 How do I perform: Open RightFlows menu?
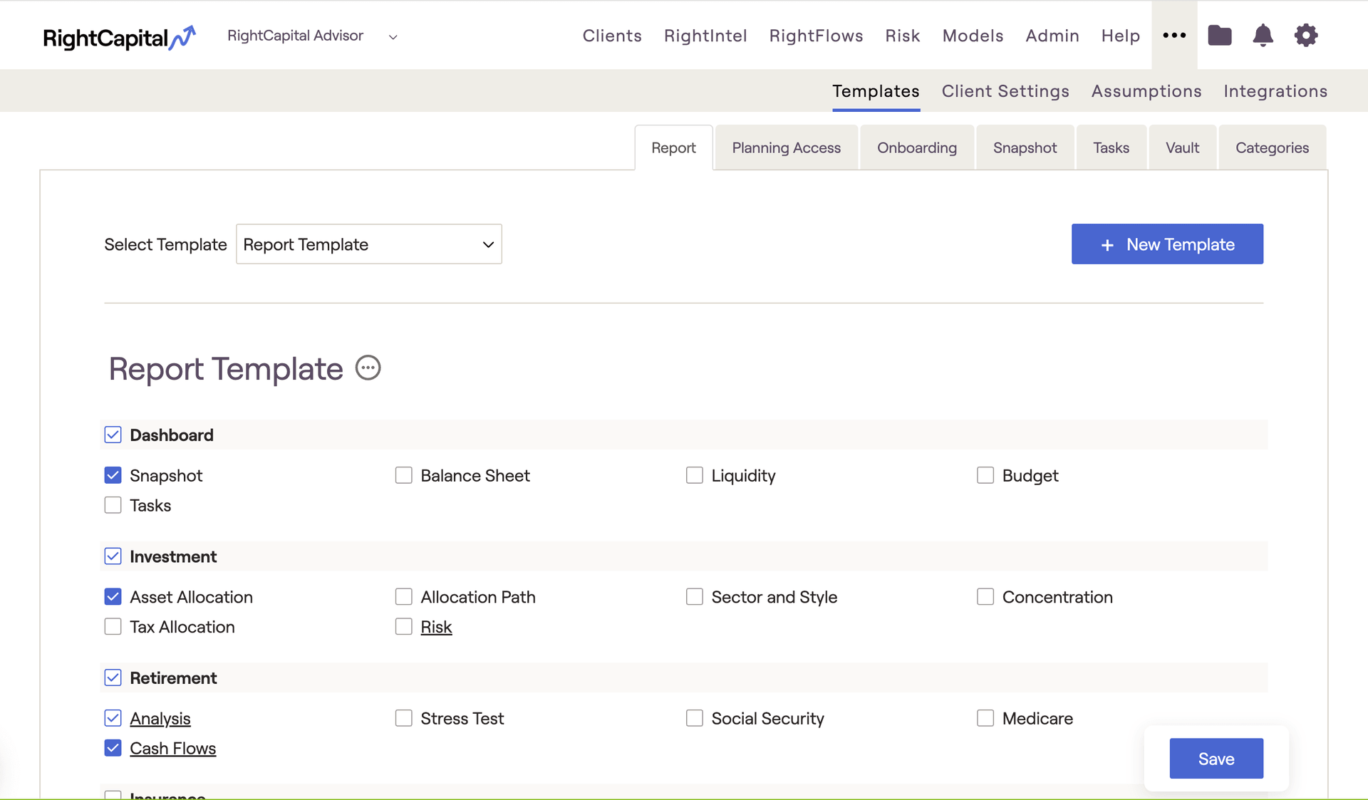coord(816,36)
